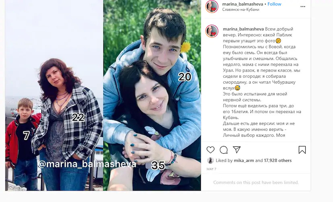The height and width of the screenshot is (202, 333).
Task: Click the comments limited notice text
Action: click(256, 182)
